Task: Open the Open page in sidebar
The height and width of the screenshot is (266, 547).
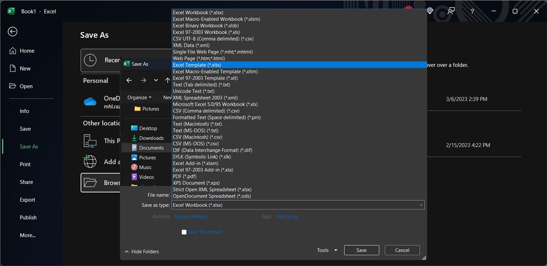Action: (x=21, y=86)
